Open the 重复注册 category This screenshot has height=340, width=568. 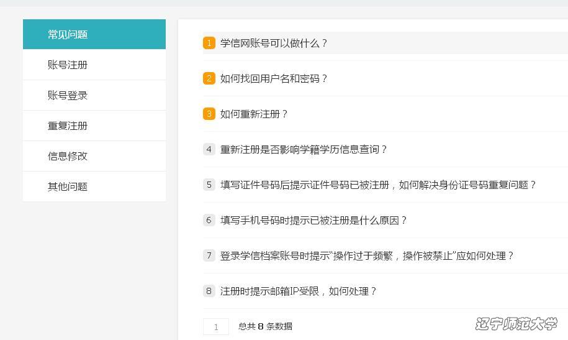(94, 126)
